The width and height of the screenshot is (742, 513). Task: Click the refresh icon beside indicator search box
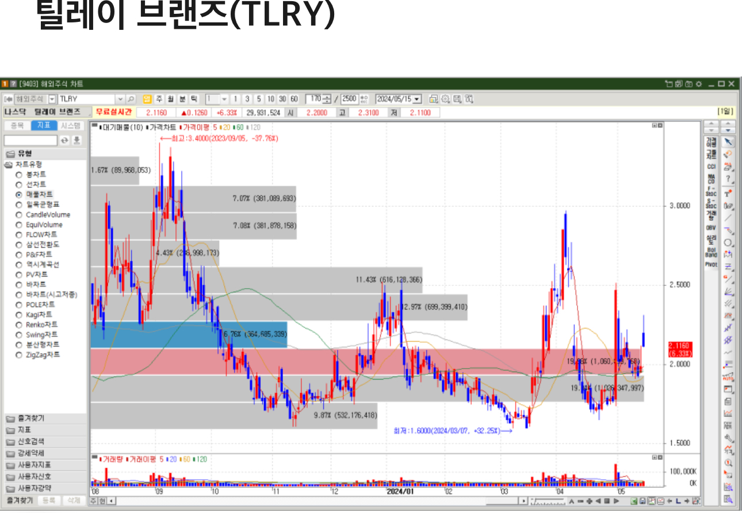tap(65, 140)
